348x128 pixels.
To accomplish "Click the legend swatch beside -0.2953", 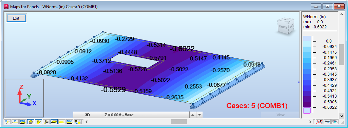I will (307, 66).
